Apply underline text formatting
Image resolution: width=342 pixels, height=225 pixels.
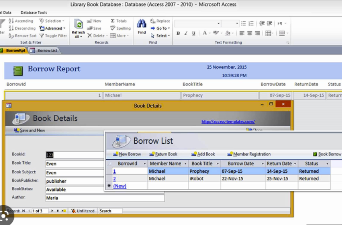[x=194, y=33]
